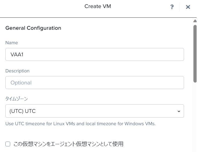Select the (UTC) UTC timezone value
The width and height of the screenshot is (202, 152).
(x=23, y=111)
